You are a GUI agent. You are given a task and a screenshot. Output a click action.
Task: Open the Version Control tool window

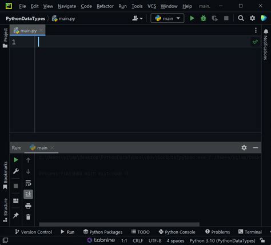click(33, 232)
